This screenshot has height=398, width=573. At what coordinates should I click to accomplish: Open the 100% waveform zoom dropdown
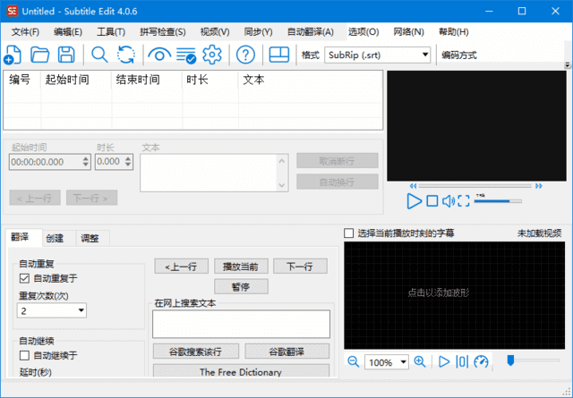[x=386, y=362]
